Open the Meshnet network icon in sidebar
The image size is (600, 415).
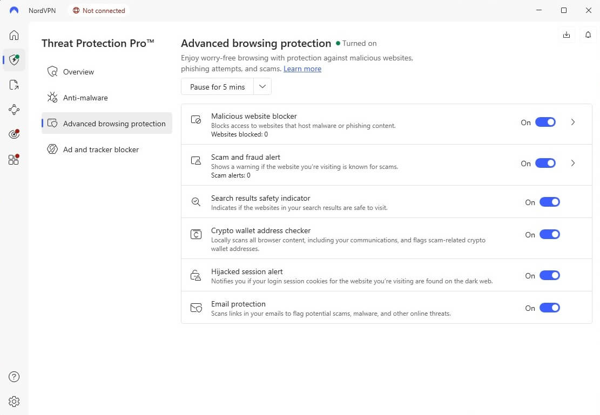coord(14,110)
